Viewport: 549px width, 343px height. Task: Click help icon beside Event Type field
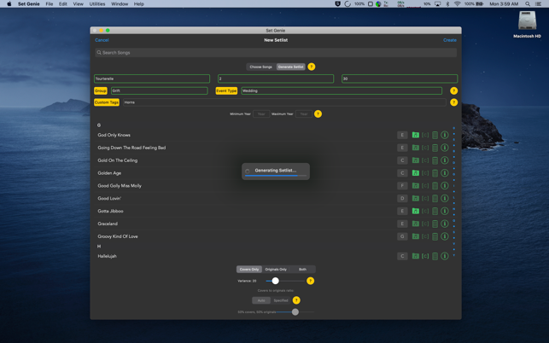[x=453, y=91]
